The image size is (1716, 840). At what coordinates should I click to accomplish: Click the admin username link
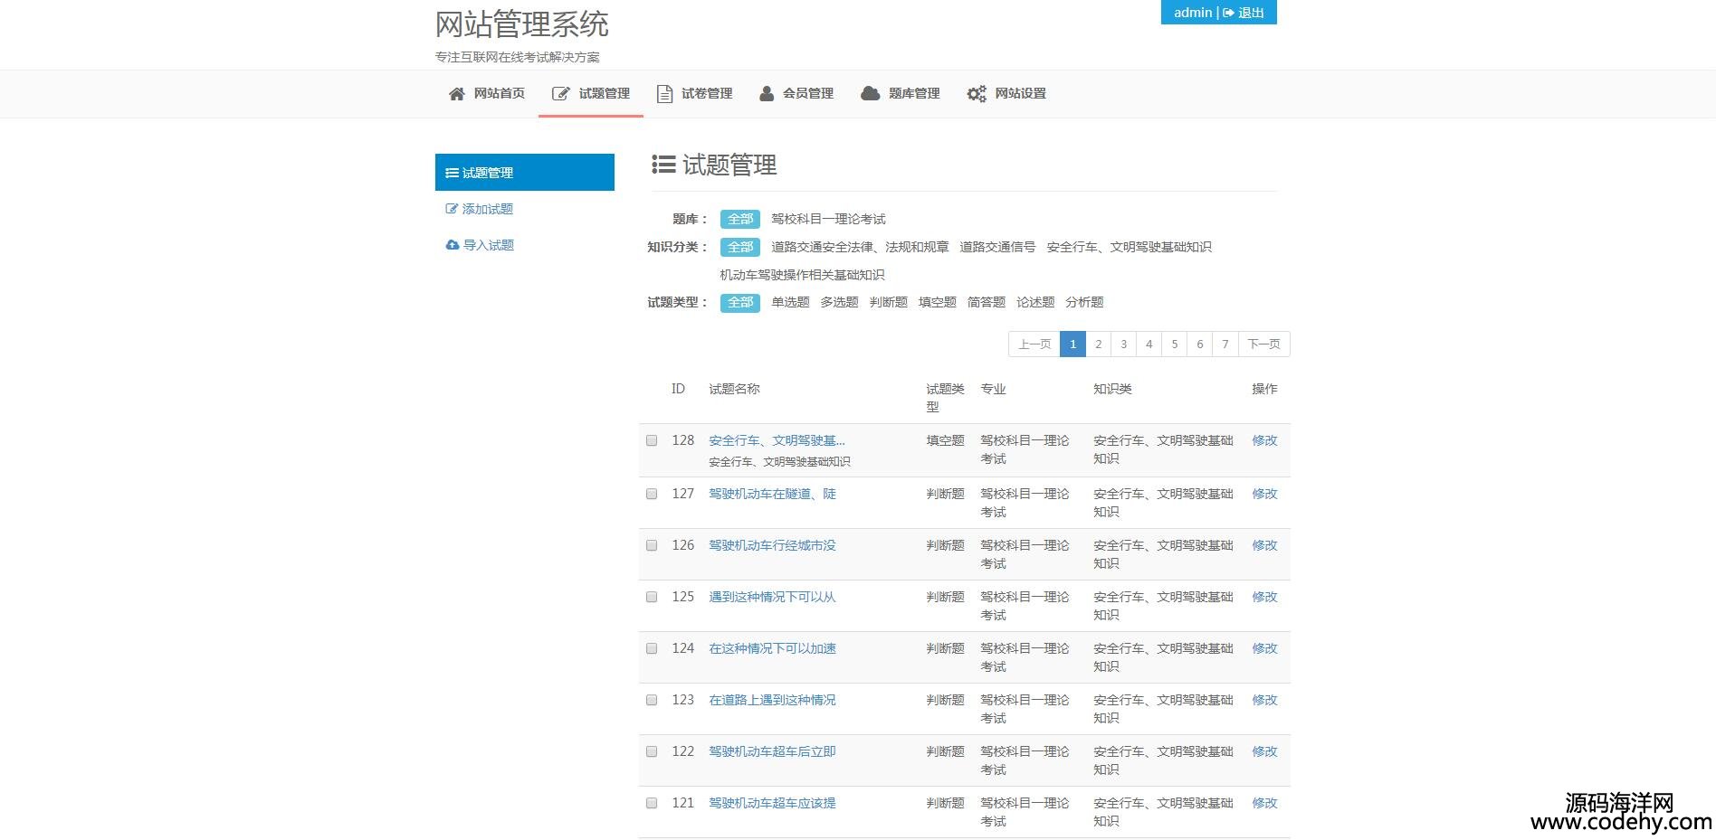1193,13
